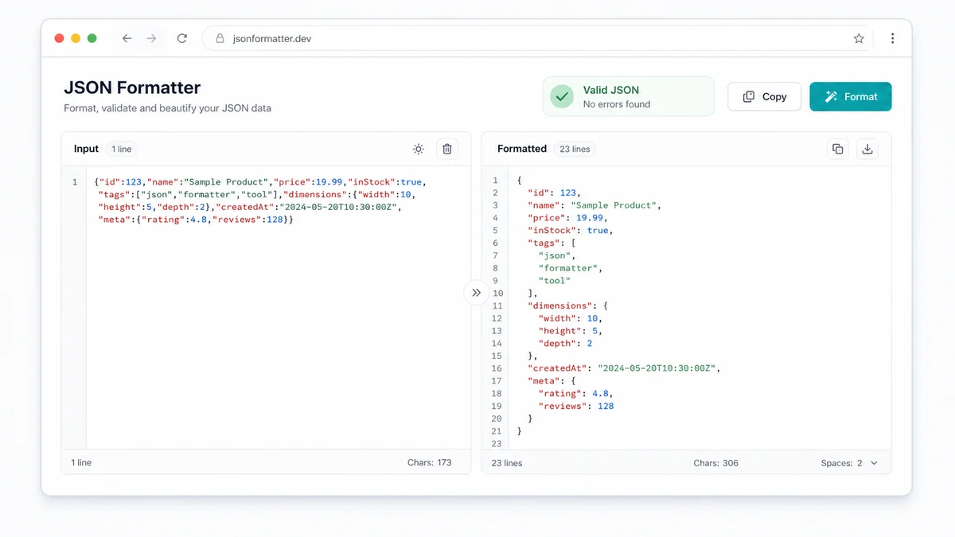Click '23 lines' in the output footer
This screenshot has height=537, width=955.
(x=507, y=463)
